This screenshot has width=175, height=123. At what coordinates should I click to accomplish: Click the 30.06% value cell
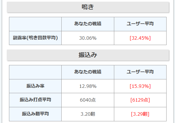pos(87,38)
